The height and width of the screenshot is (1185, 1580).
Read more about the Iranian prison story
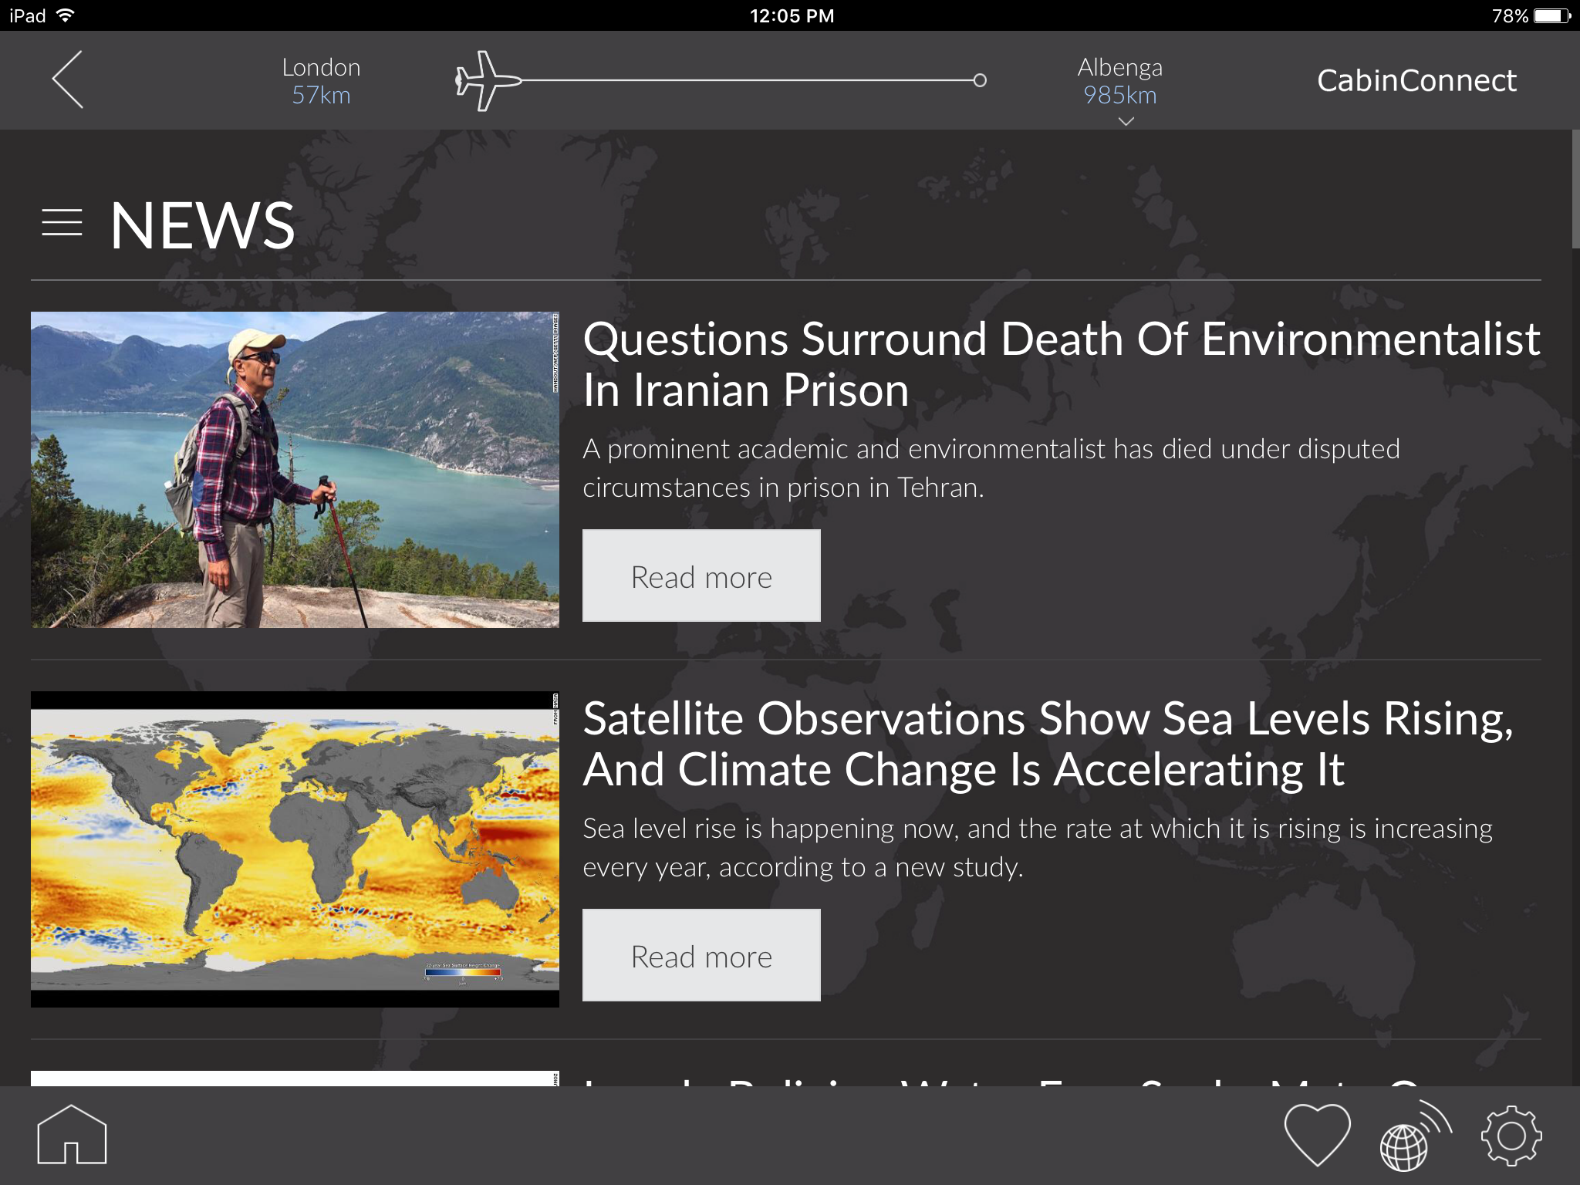[x=701, y=576]
